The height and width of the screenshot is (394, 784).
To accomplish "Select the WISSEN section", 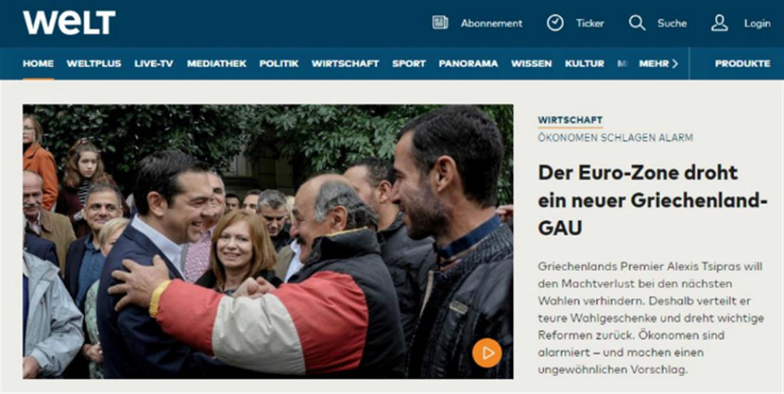I will pos(532,64).
